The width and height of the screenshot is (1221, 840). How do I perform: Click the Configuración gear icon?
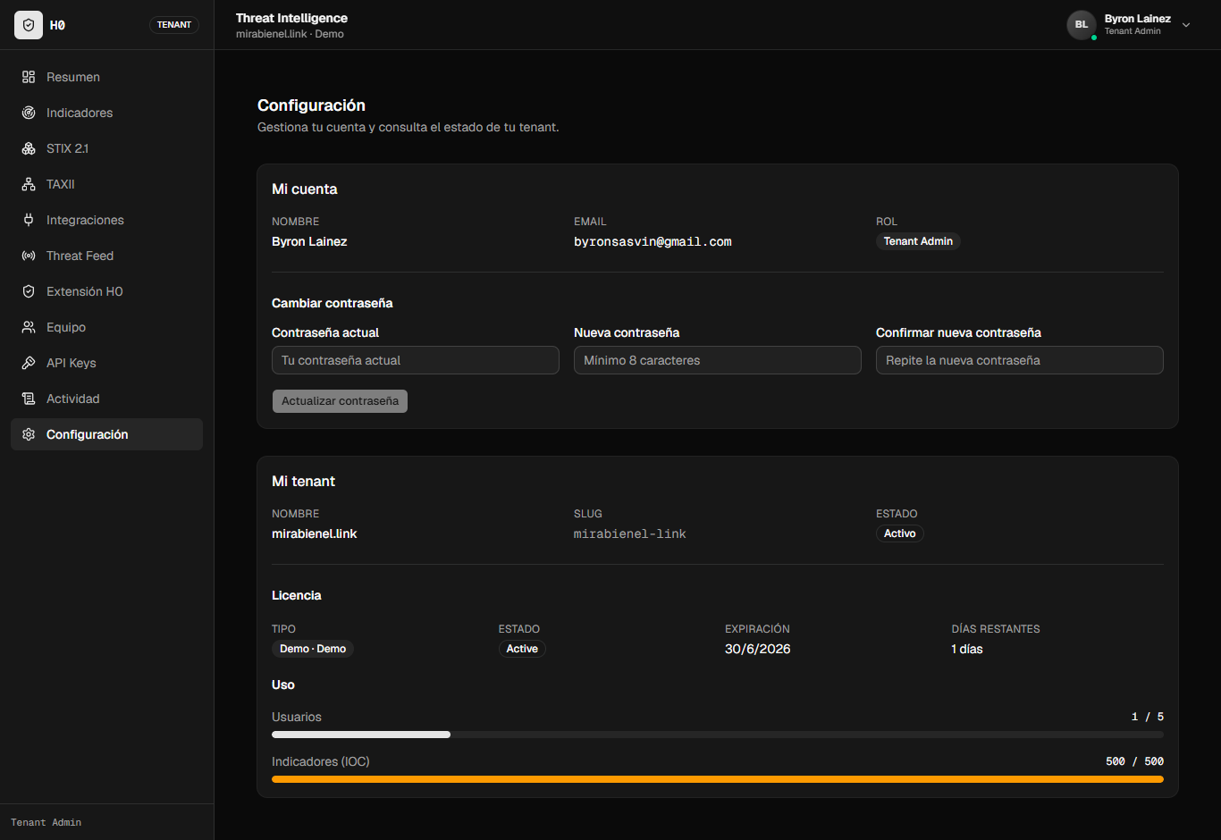29,434
